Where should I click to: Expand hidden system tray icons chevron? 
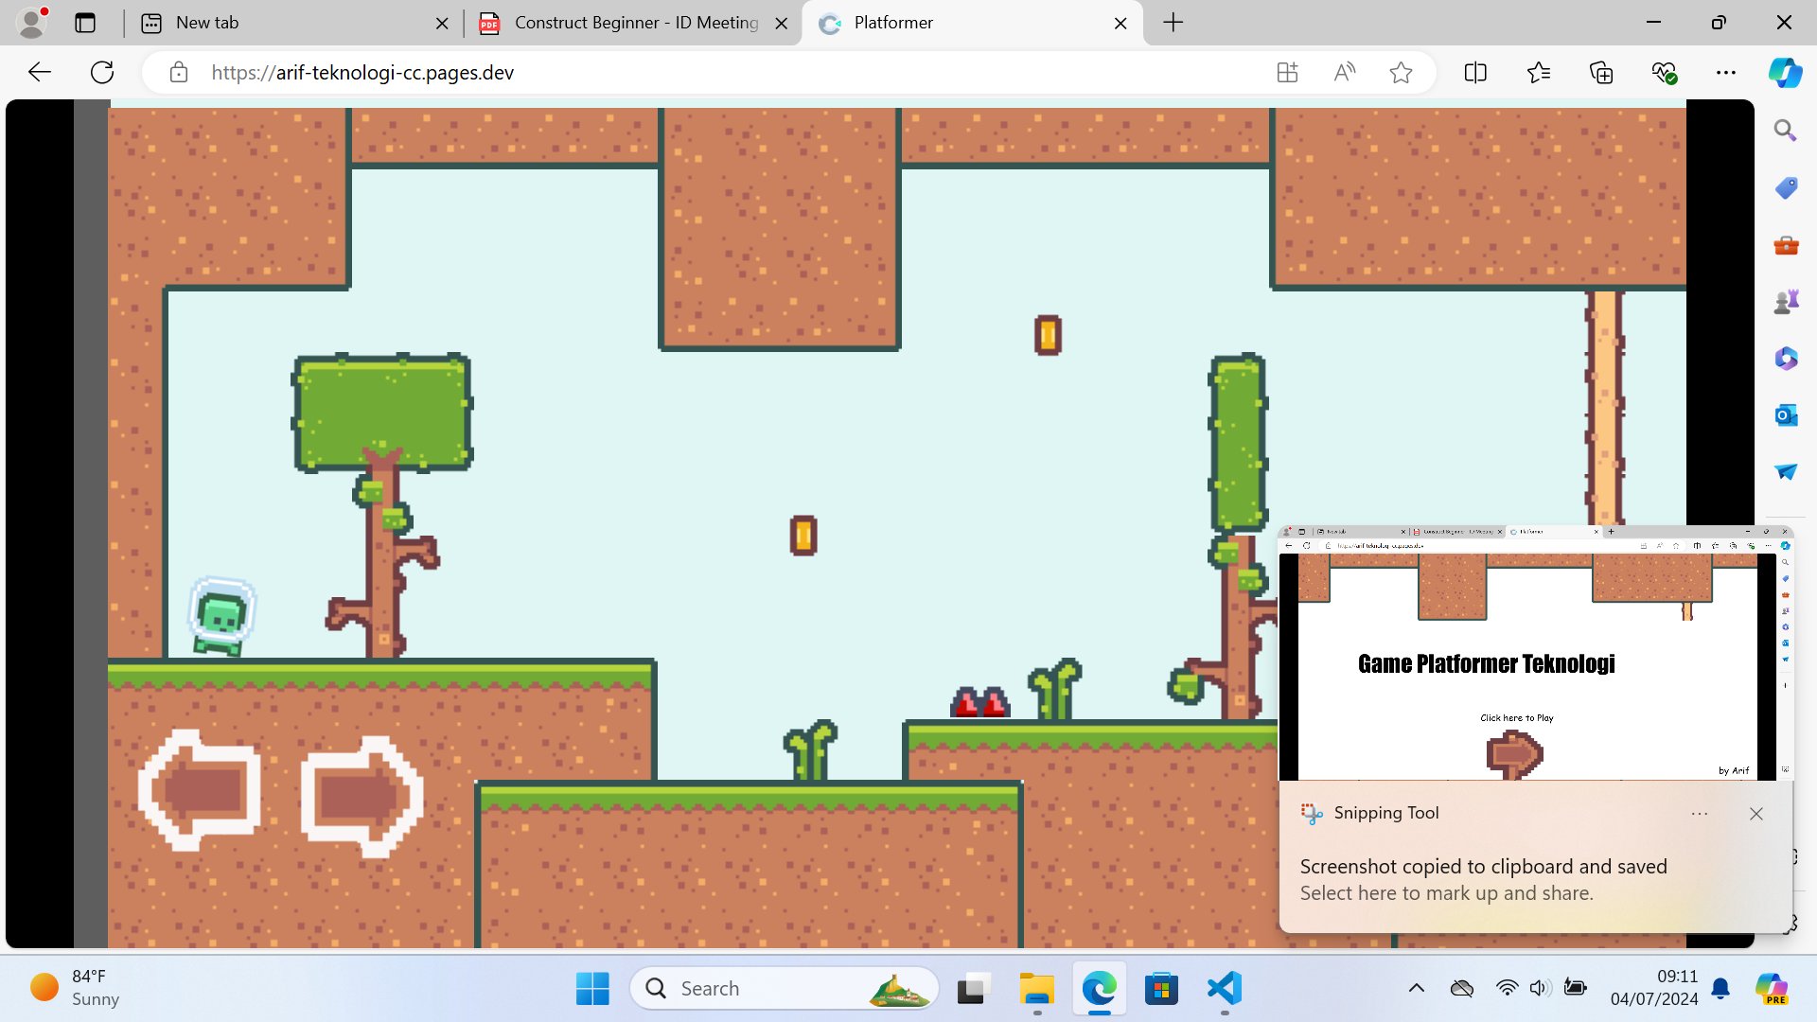pyautogui.click(x=1417, y=988)
